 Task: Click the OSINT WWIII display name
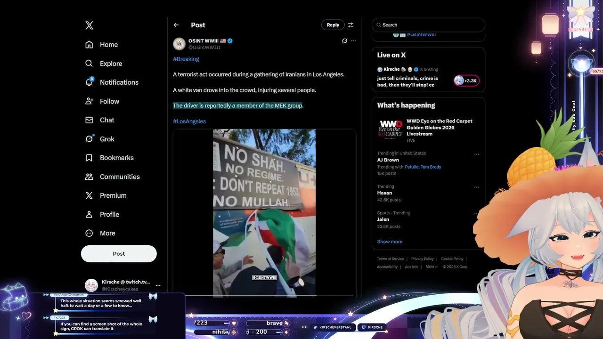(204, 41)
